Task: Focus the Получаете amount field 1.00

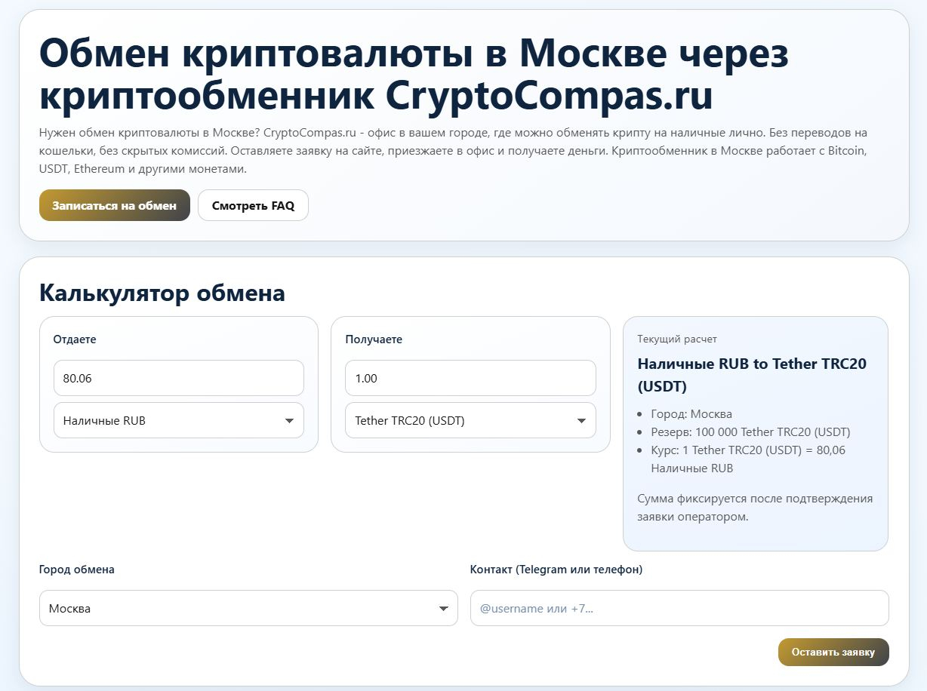Action: 470,378
